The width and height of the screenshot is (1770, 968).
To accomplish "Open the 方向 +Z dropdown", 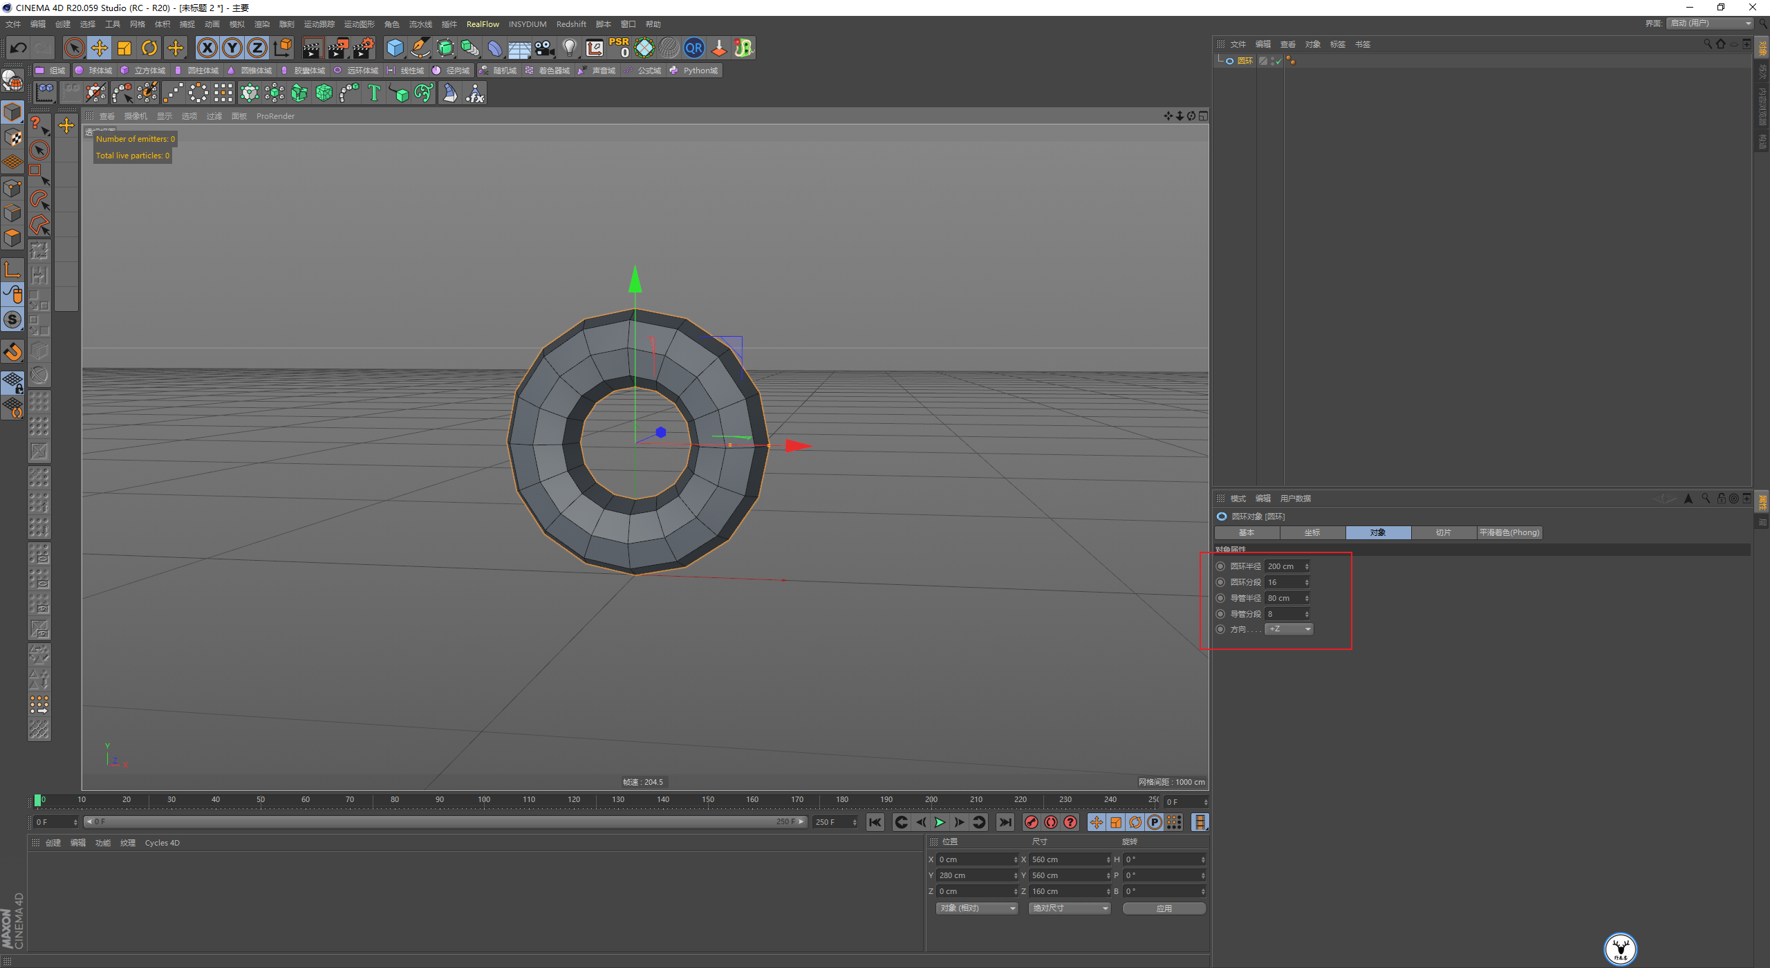I will tap(1289, 629).
